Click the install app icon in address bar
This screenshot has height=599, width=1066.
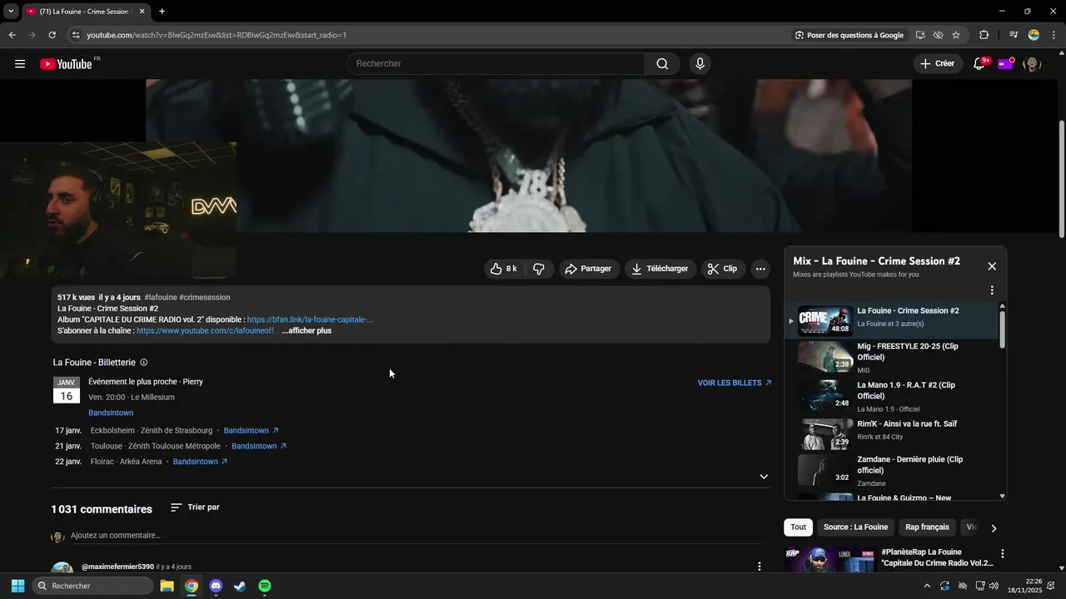(x=920, y=35)
